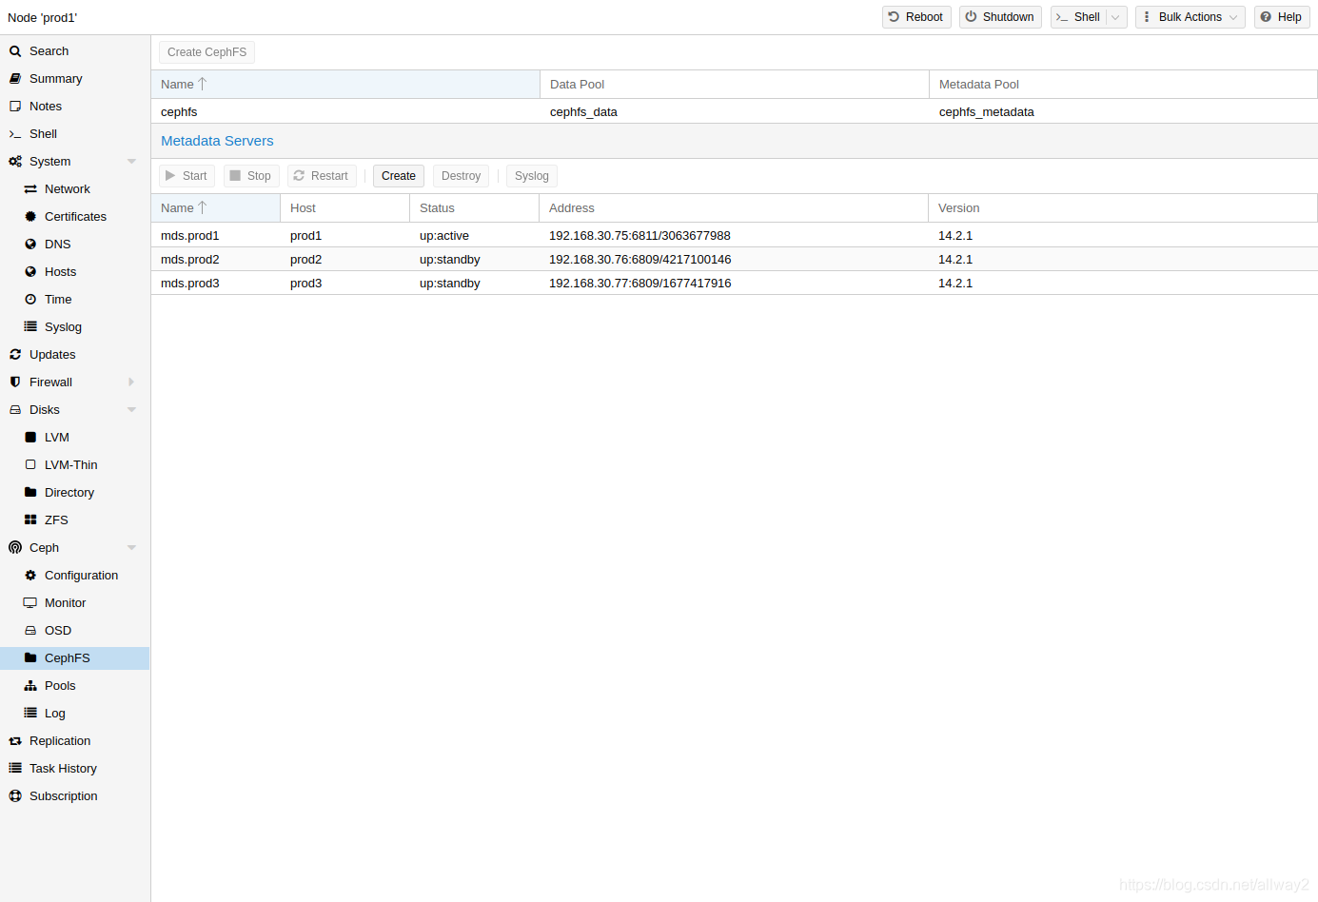1318x902 pixels.
Task: Click the Reboot button
Action: [x=916, y=17]
